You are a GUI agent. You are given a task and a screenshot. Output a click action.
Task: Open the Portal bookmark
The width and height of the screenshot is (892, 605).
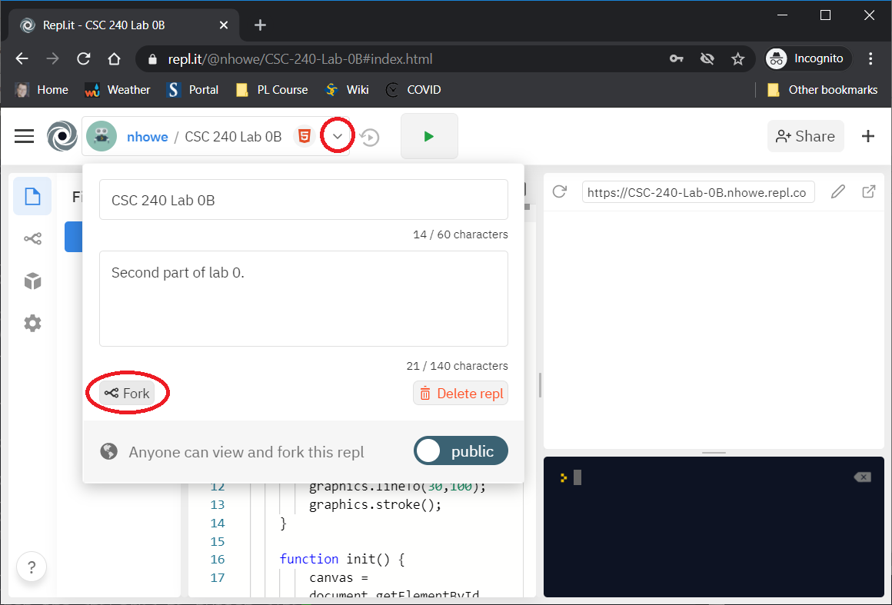click(x=192, y=90)
